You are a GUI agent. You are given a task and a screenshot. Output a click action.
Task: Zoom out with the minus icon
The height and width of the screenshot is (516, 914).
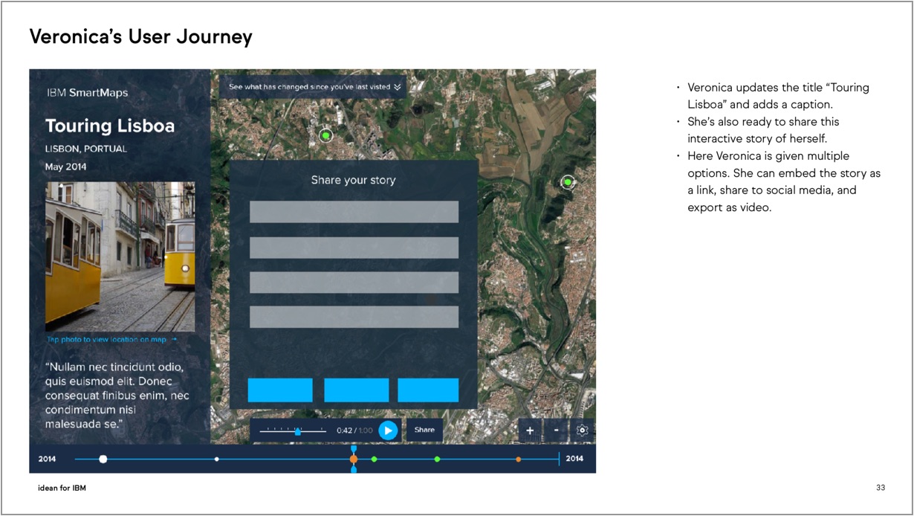click(556, 430)
